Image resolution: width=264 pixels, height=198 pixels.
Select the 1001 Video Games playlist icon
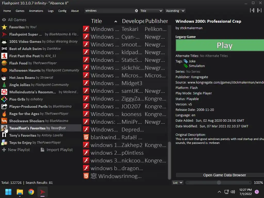pos(4,42)
